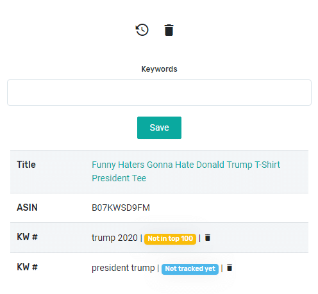
Task: Focus the Keywords input field
Action: 159,92
